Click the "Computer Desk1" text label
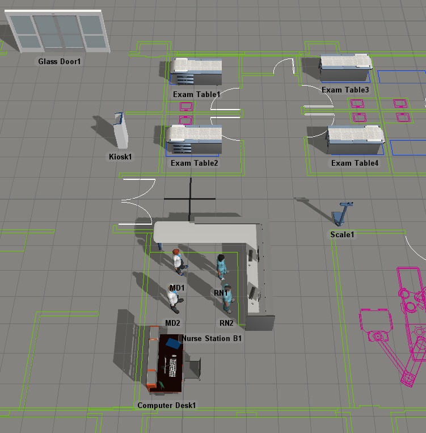426x433 pixels. [x=166, y=406]
